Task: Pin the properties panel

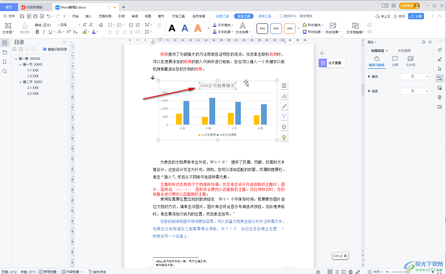Action: pos(424,42)
